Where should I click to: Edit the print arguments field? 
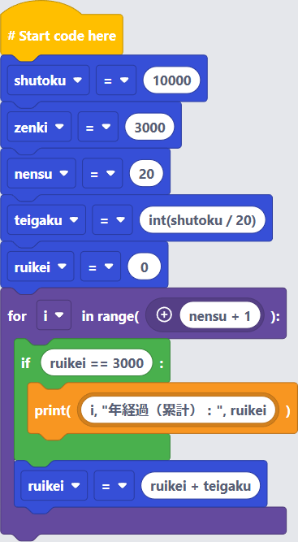(178, 410)
